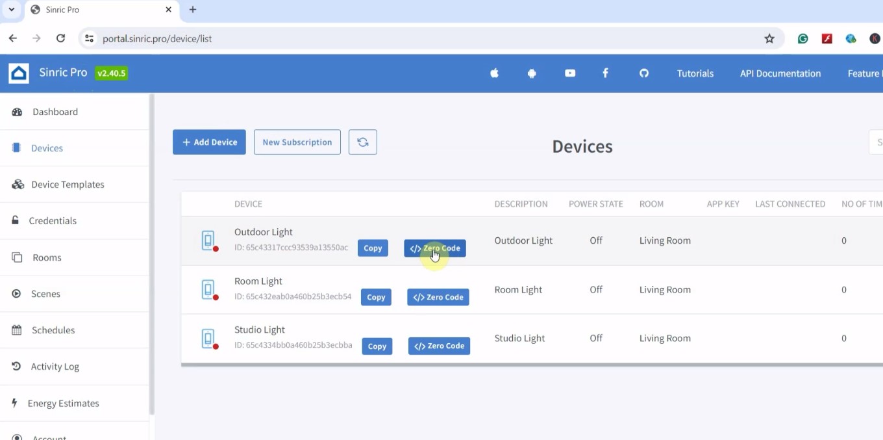Open Dashboard in the sidebar

coord(55,112)
